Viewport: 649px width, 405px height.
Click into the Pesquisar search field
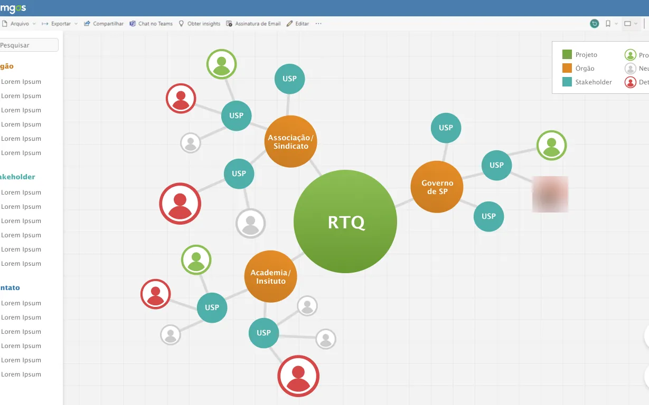(29, 45)
